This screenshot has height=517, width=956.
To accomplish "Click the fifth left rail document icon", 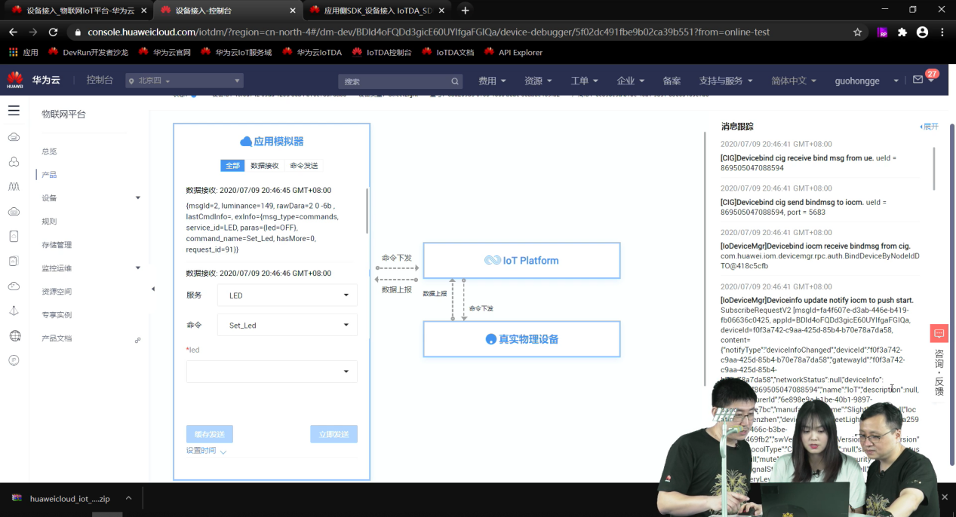I will point(14,236).
